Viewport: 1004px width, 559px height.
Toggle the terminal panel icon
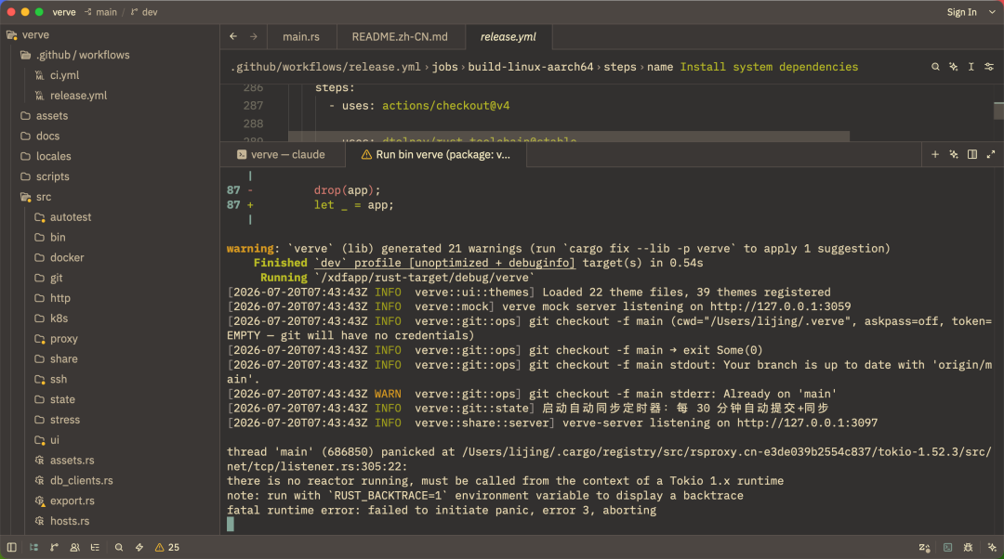(947, 548)
